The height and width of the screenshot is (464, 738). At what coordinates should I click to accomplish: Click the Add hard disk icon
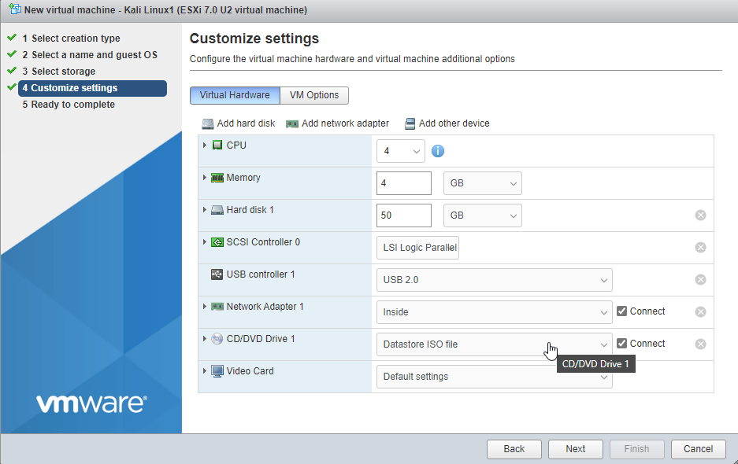(x=208, y=123)
